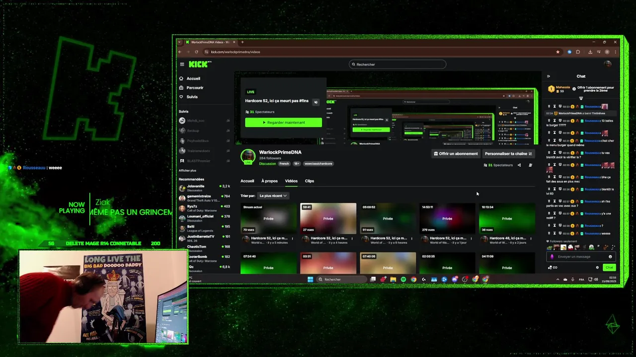This screenshot has width=636, height=357.
Task: Click the share icon beside Spectateurs
Action: [519, 165]
